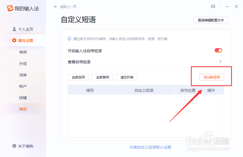This screenshot has width=243, height=157.
Task: Click the 全部启用 button
Action: coord(78,77)
